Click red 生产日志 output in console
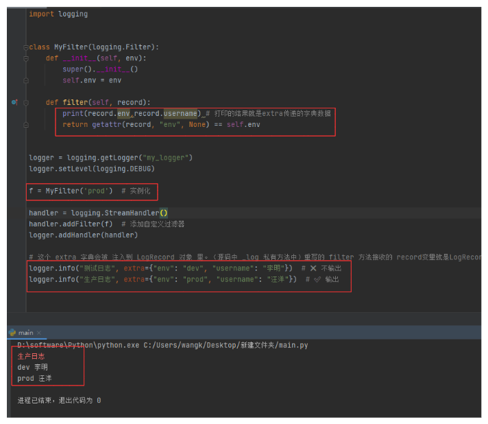 [x=32, y=356]
